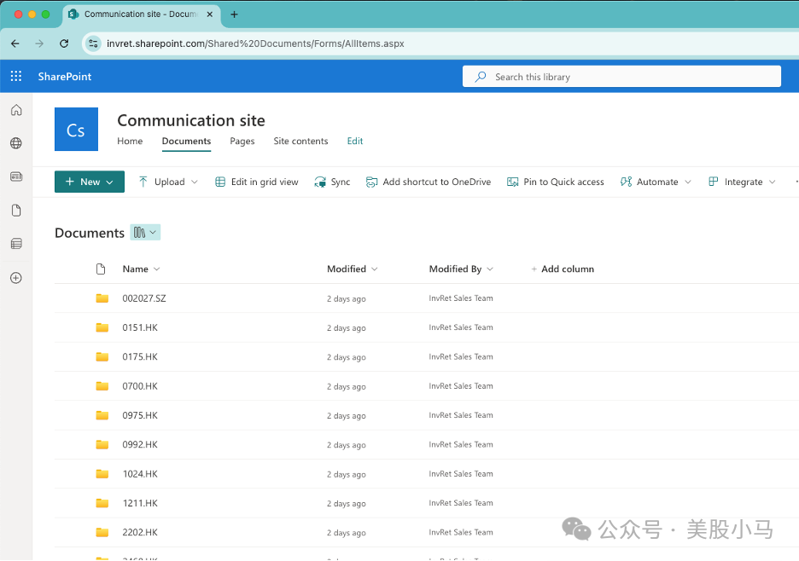Open the 1211.HK folder icon
This screenshot has width=799, height=561.
pyautogui.click(x=102, y=503)
